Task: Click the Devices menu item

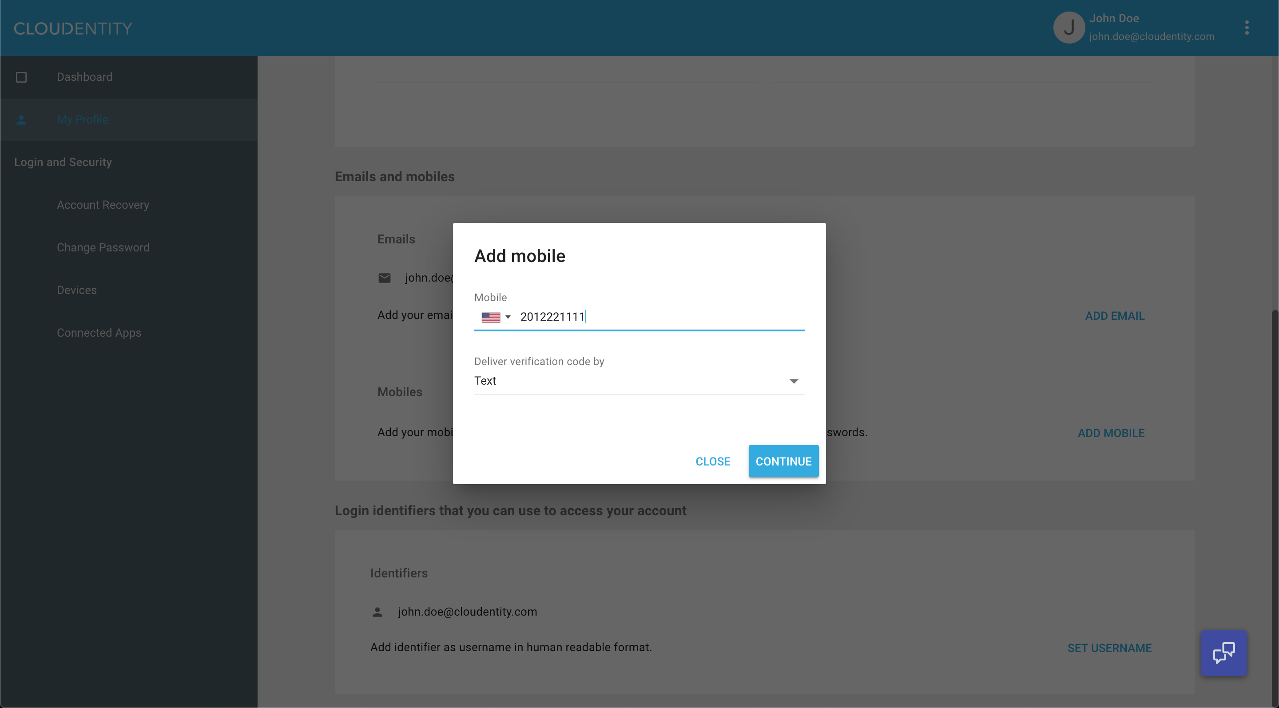Action: [77, 290]
